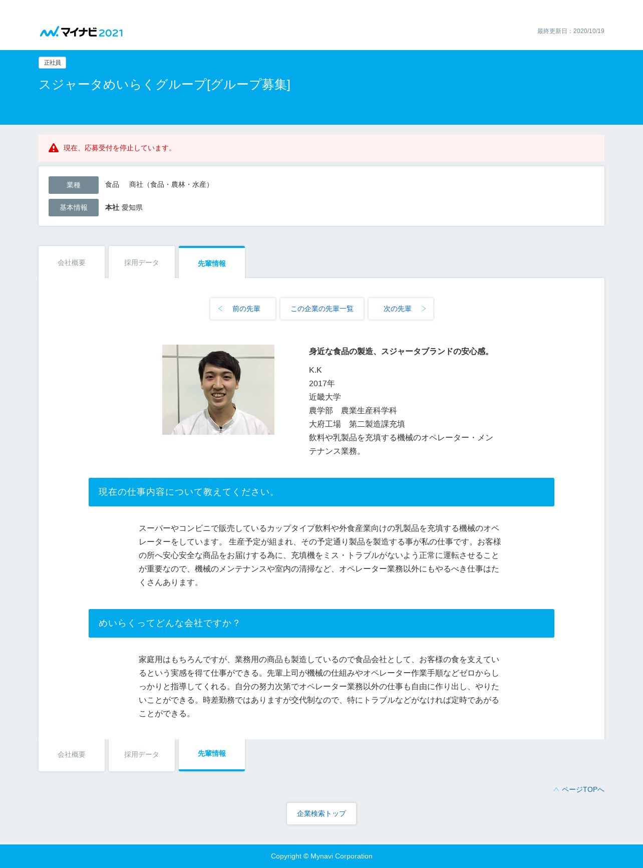Click the employee K.K photo
The width and height of the screenshot is (643, 868).
click(x=218, y=390)
